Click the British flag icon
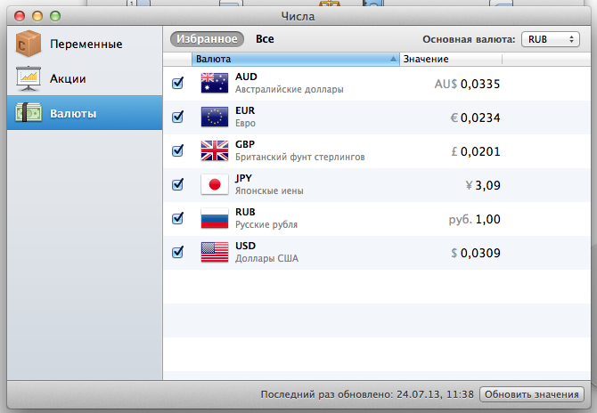This screenshot has width=597, height=413. [215, 151]
